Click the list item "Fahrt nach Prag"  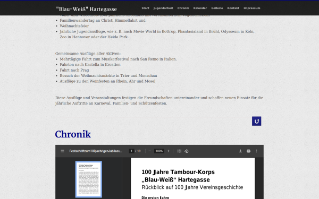[74, 70]
